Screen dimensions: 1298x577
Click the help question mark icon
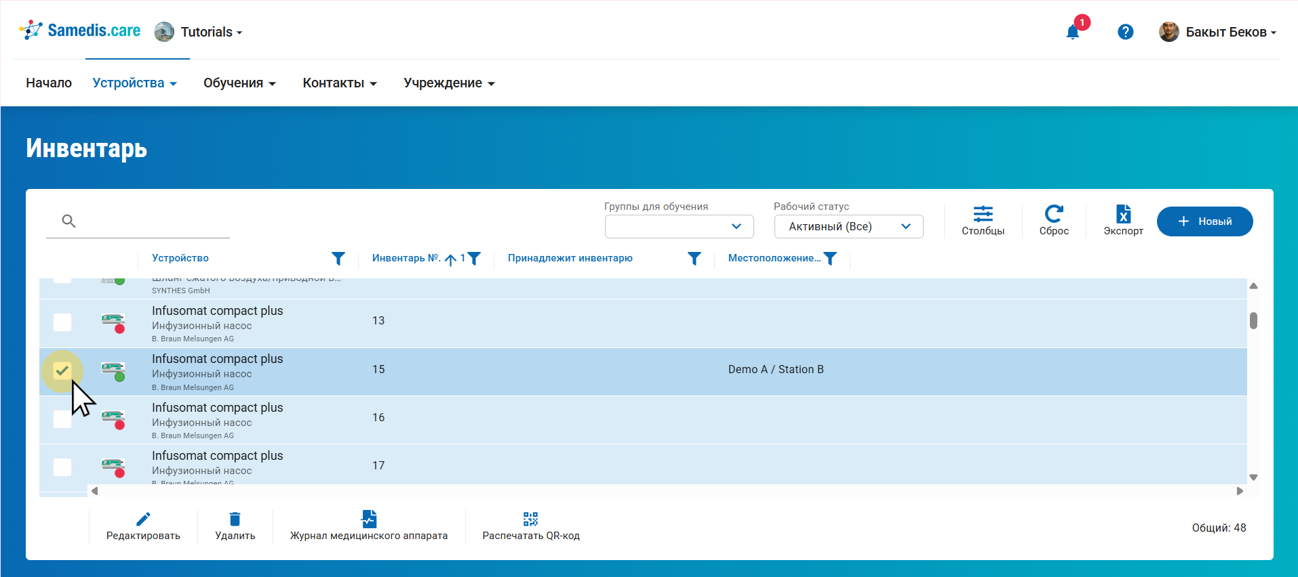tap(1125, 32)
